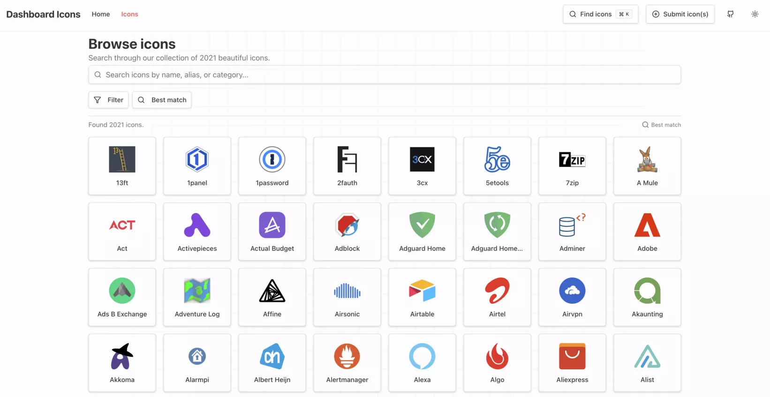Open the Adobe icon
The width and height of the screenshot is (770, 397).
point(647,232)
